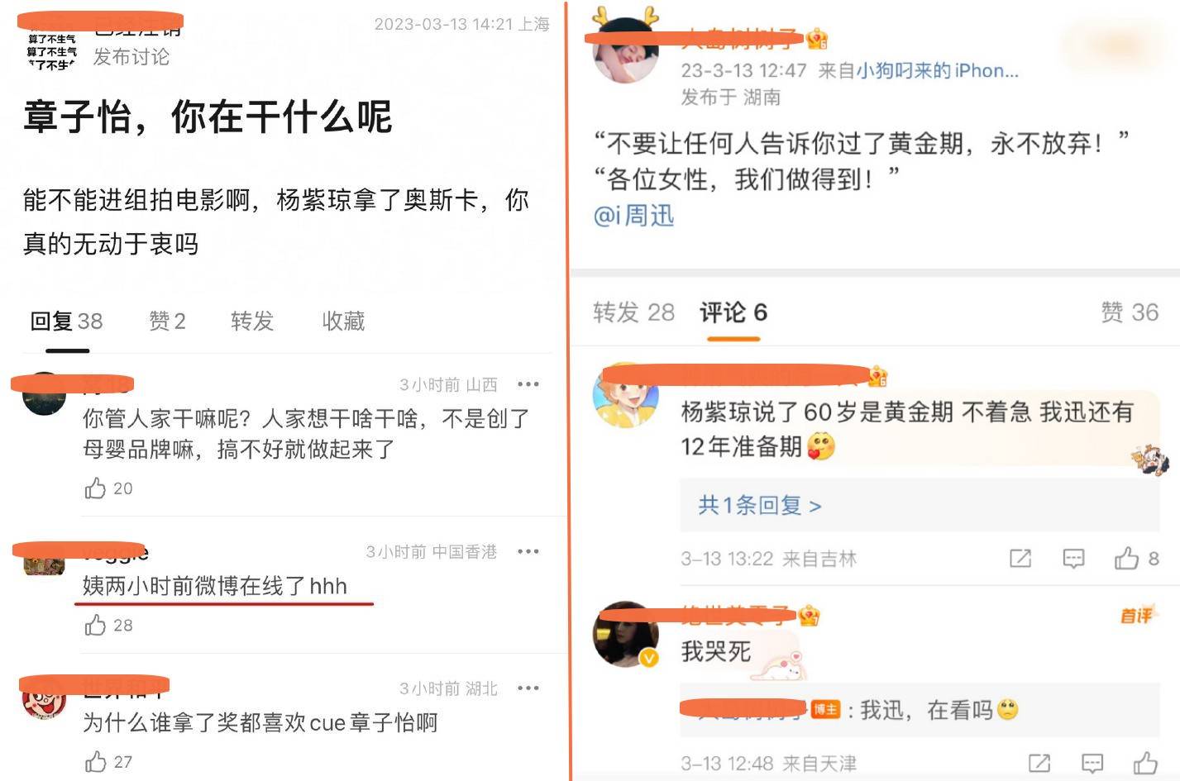The image size is (1180, 781).
Task: Open the 收藏 tab on the left post
Action: 343,321
